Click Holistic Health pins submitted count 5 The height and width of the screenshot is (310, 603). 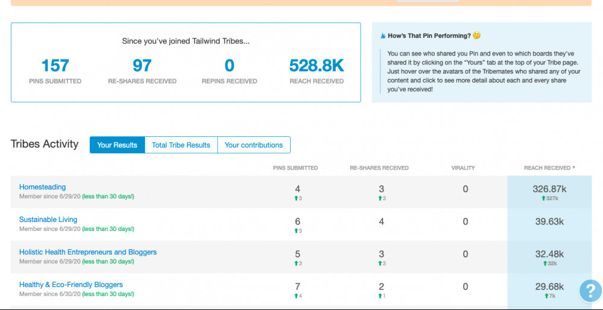click(298, 255)
